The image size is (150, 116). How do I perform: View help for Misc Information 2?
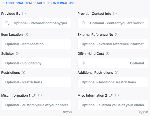point(117,95)
